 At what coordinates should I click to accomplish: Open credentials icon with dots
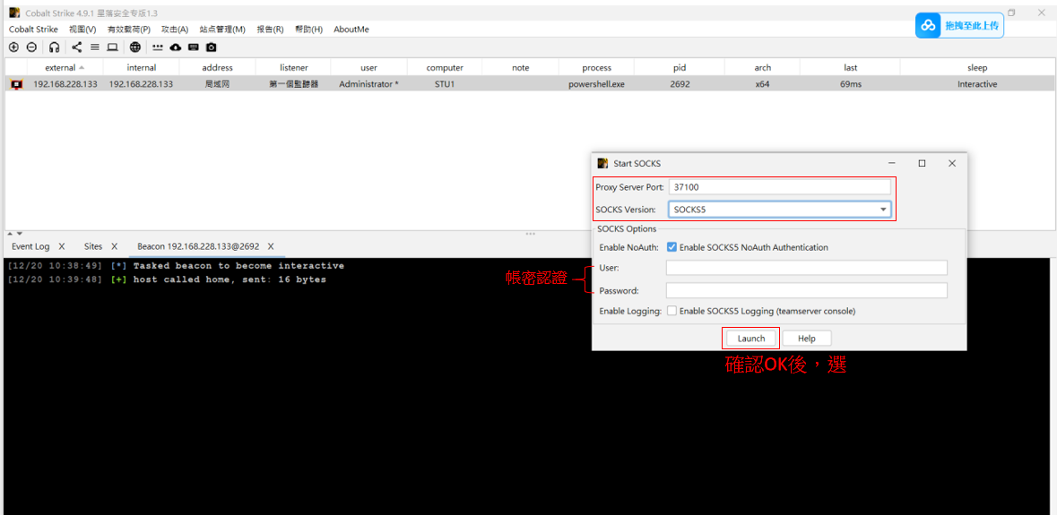158,47
